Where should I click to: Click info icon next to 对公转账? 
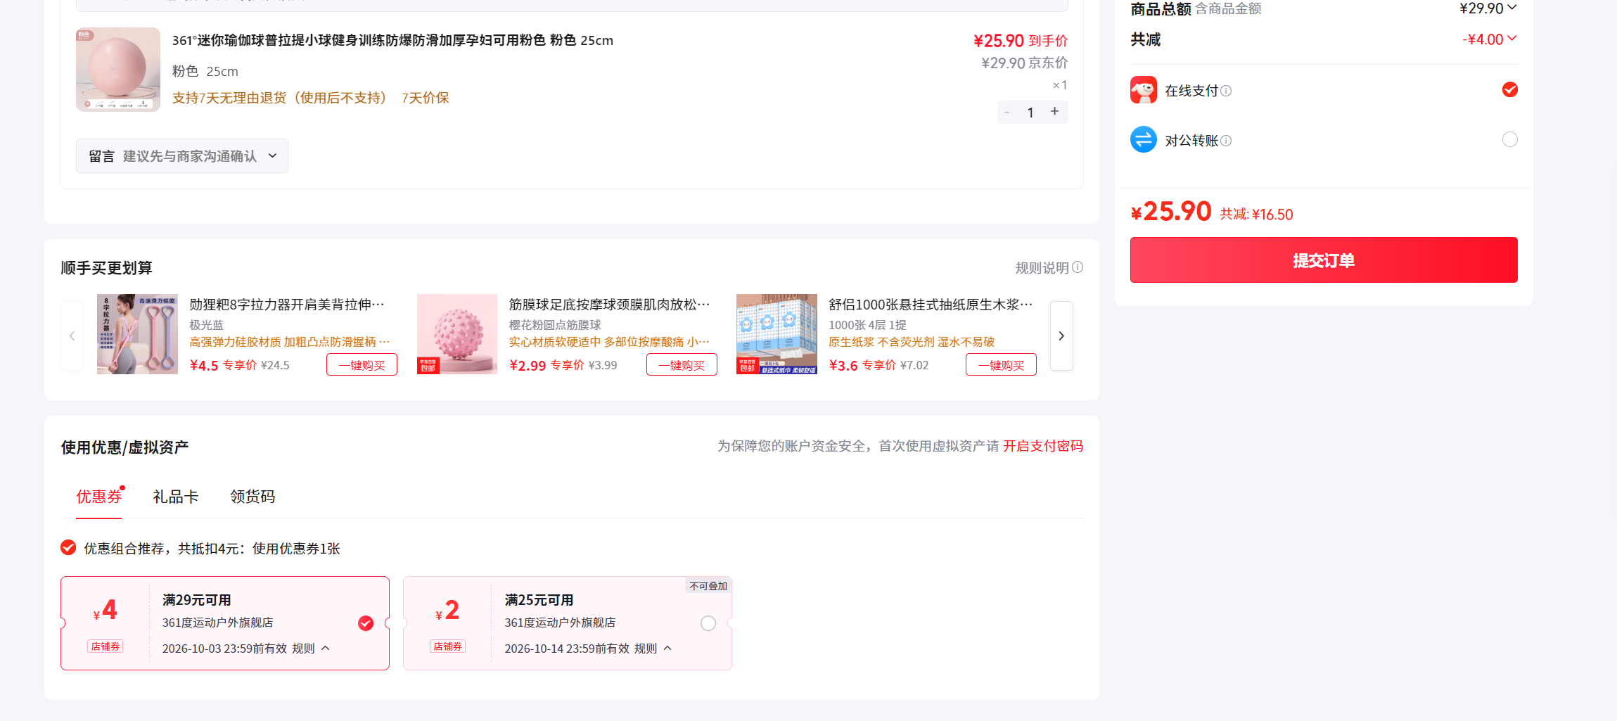pos(1226,141)
